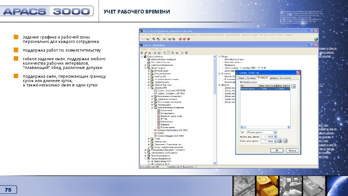Open the Объект menu in Explorer window

point(144,49)
